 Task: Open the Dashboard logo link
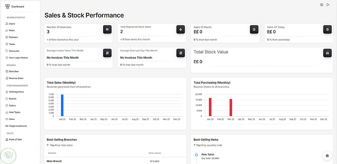coord(15,6)
